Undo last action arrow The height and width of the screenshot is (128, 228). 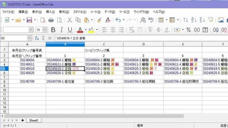coord(118,20)
